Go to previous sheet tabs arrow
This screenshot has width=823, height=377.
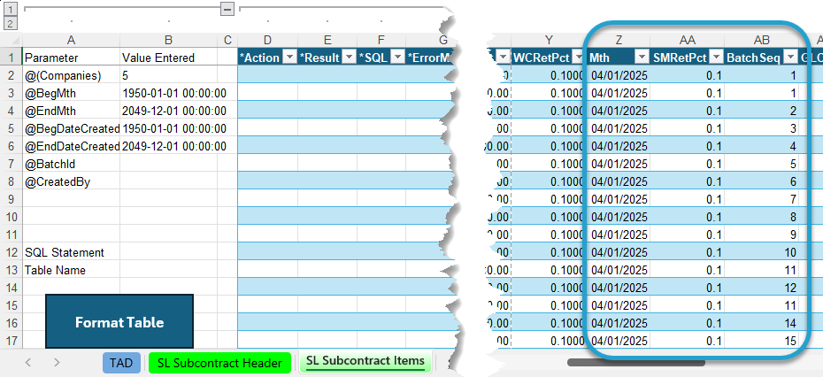coord(29,362)
